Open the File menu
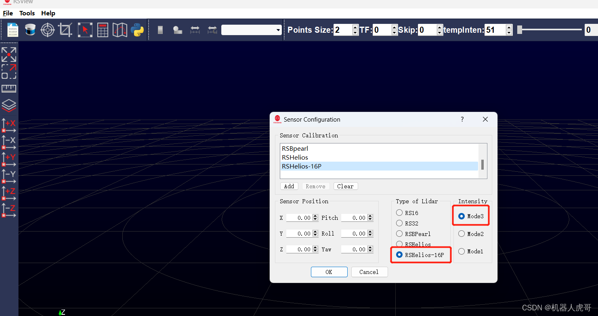The width and height of the screenshot is (598, 316). 8,13
